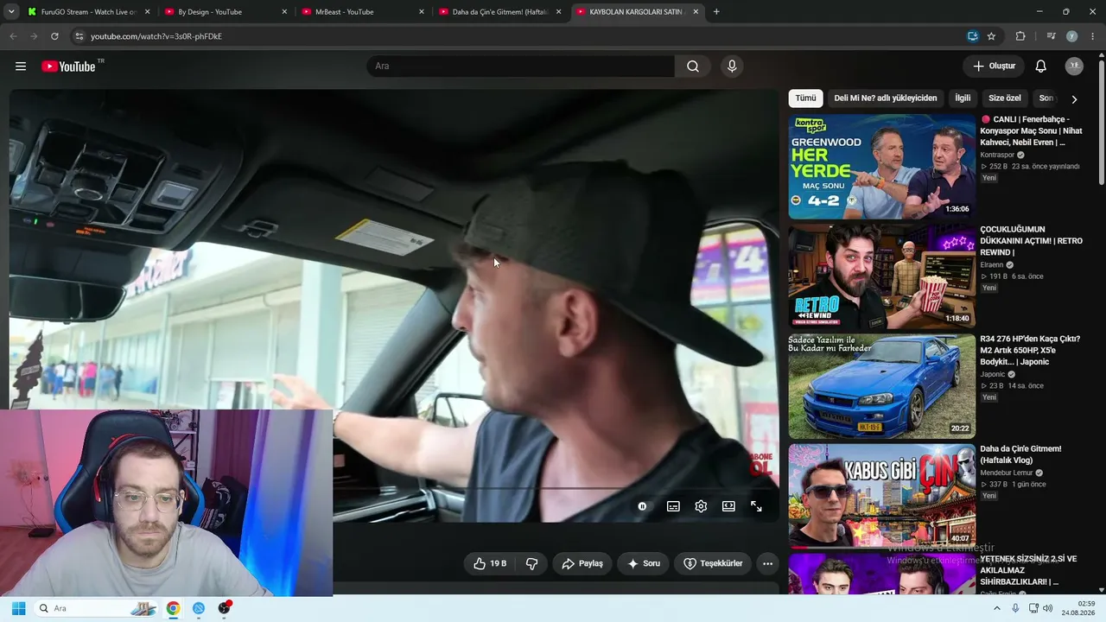Bookmark this page with the star icon
Viewport: 1106px width, 622px height.
(991, 36)
